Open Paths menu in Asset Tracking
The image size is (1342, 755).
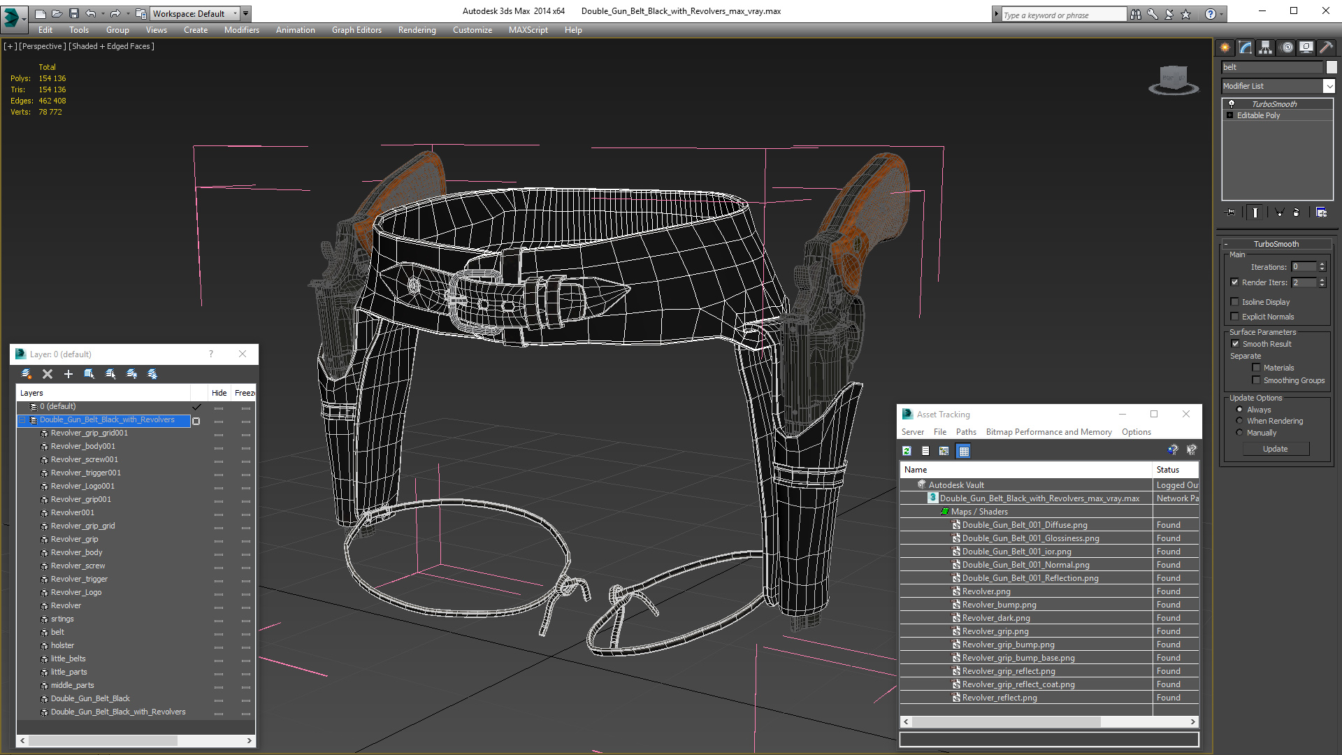coord(965,432)
